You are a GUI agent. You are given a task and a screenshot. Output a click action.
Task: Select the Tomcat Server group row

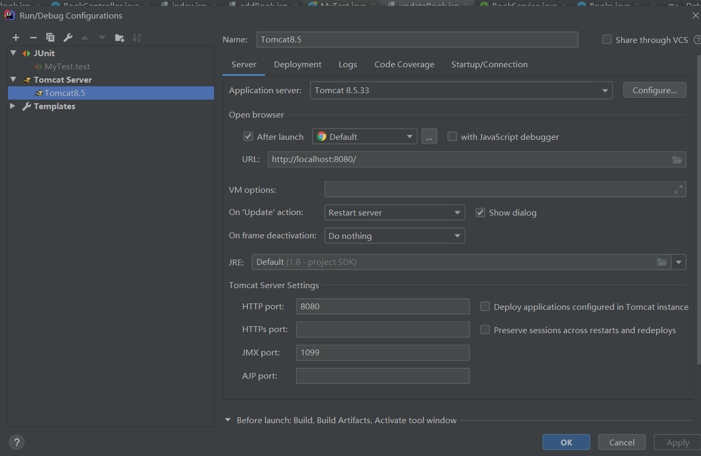(x=111, y=79)
